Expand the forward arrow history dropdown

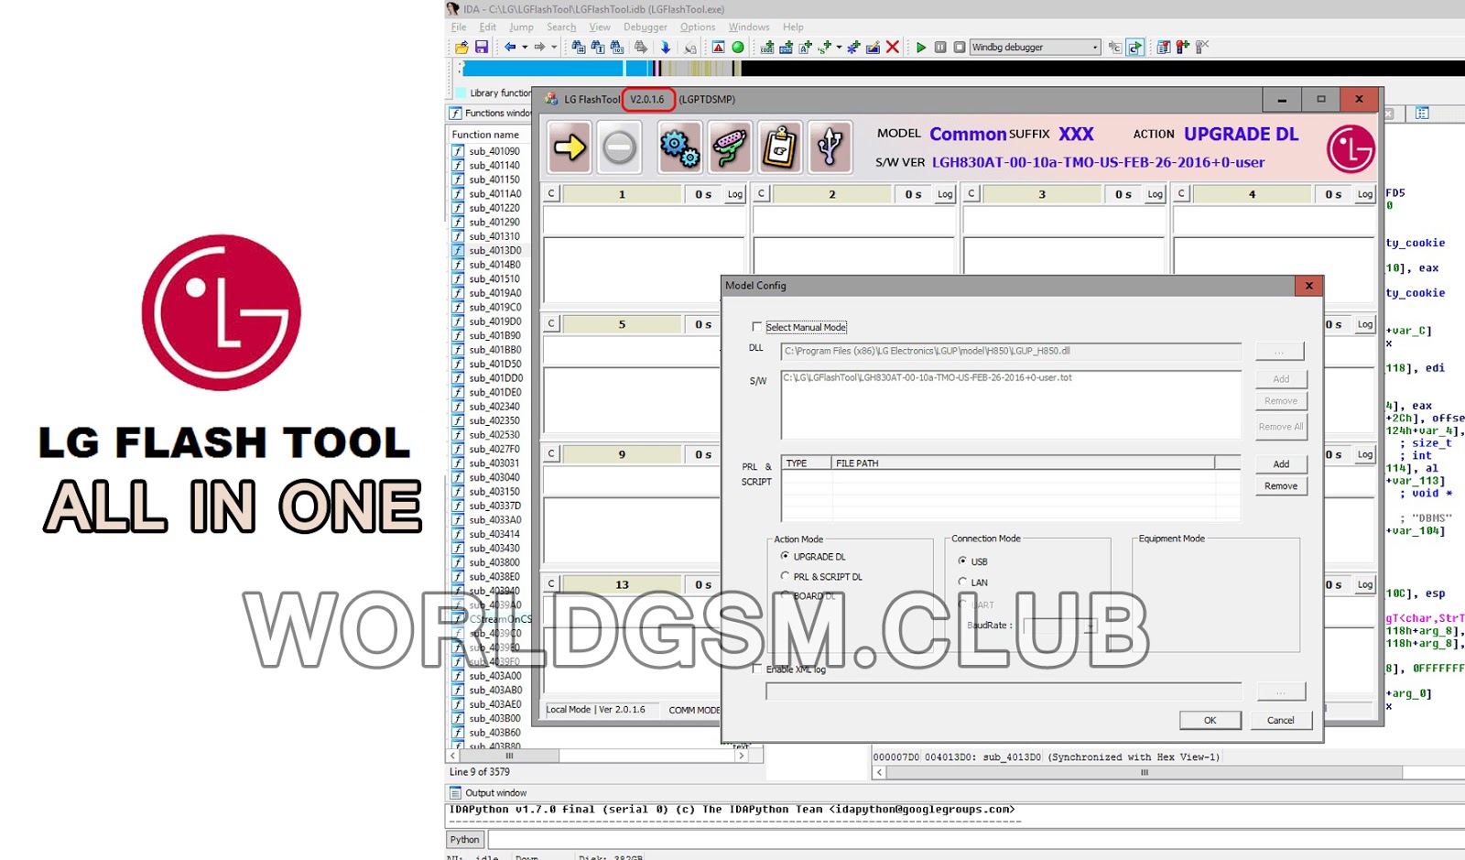[x=554, y=47]
